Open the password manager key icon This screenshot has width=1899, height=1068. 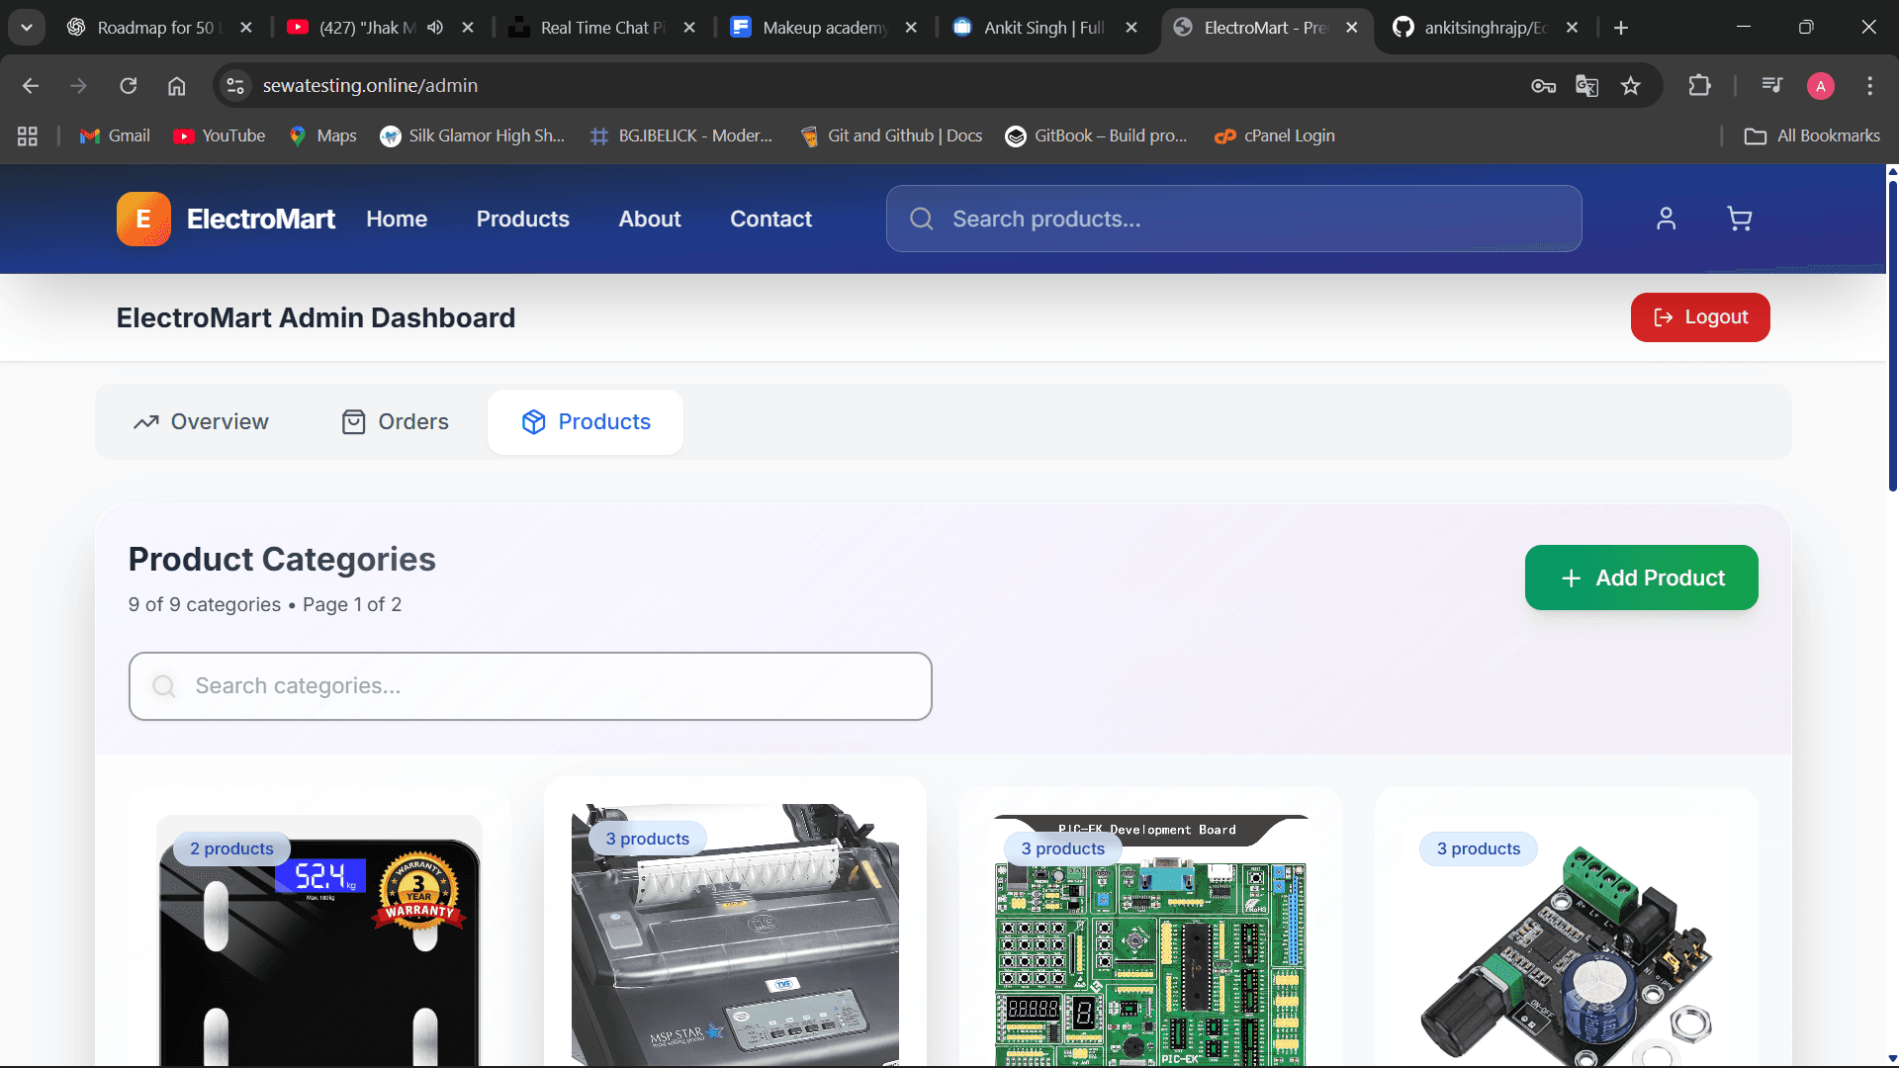[x=1543, y=86]
